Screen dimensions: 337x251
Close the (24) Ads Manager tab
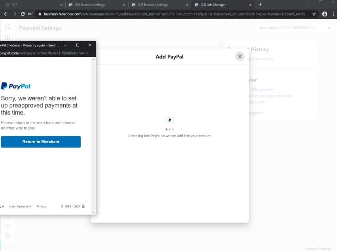[x=250, y=5]
